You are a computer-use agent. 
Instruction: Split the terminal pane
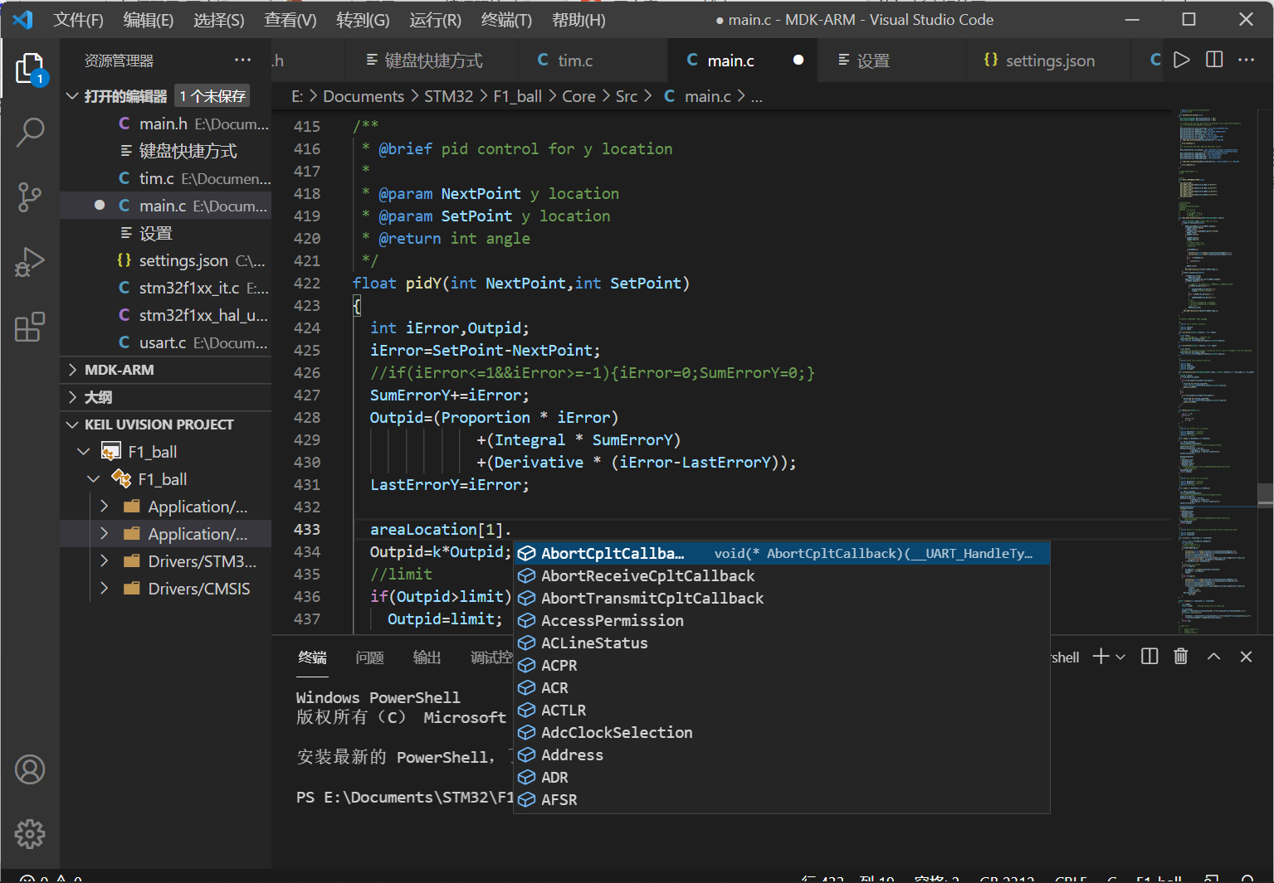point(1149,656)
